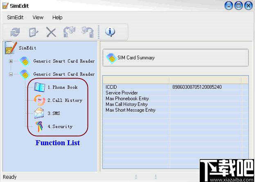This screenshot has height=182, width=255.
Task: Select the SimEdit root tree node
Action: (x=27, y=48)
